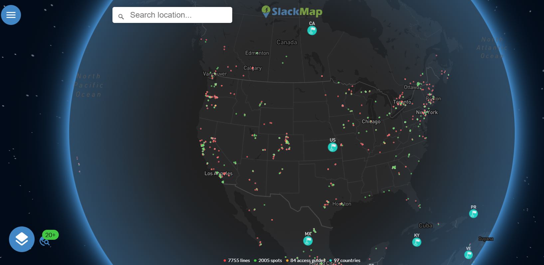Click the North Pacific Ocean label

click(x=89, y=85)
